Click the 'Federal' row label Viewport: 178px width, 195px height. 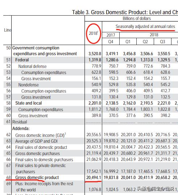[22, 60]
